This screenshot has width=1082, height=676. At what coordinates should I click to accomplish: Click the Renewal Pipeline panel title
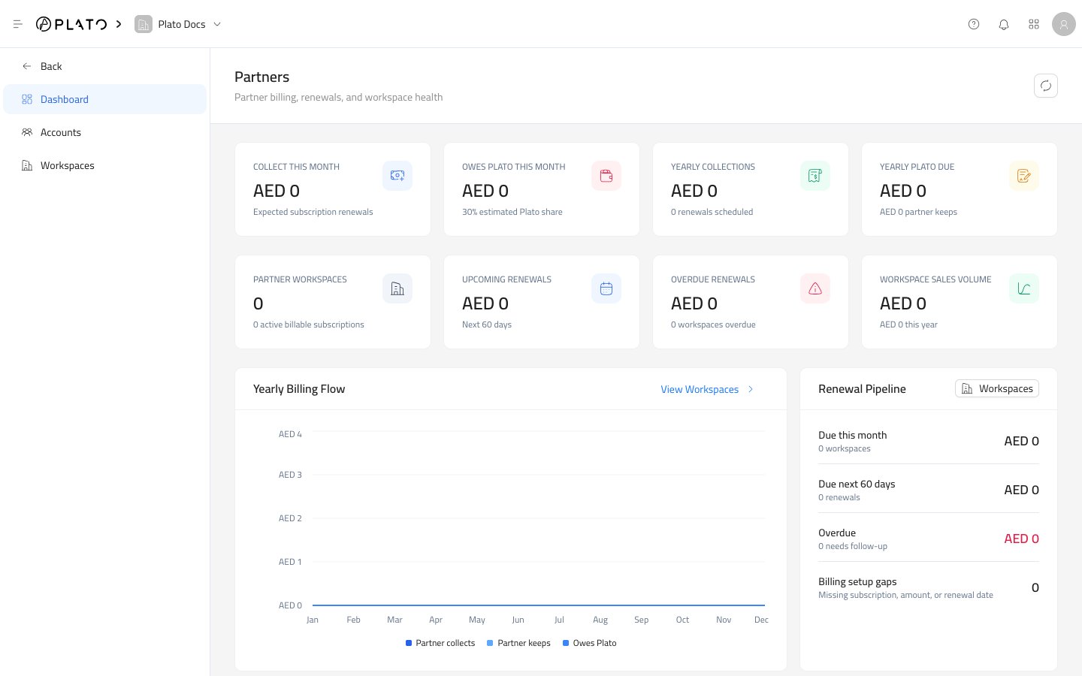(862, 389)
